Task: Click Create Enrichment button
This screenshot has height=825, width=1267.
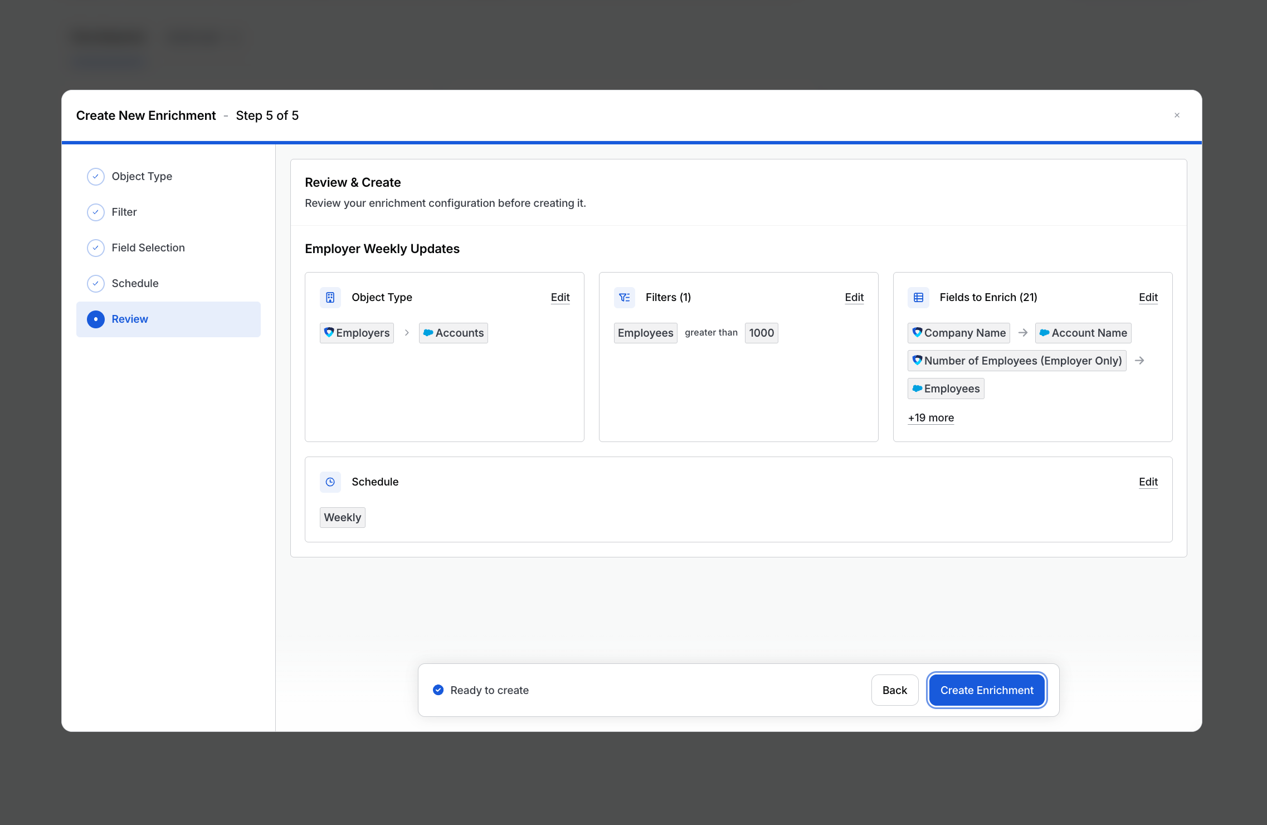Action: tap(987, 691)
